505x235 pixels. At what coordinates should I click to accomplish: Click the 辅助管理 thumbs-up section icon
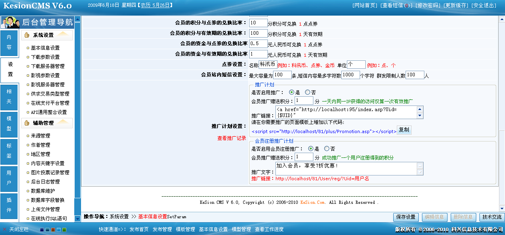(27, 123)
